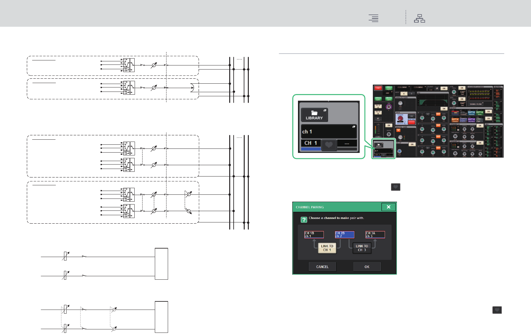This screenshot has height=336, width=531.
Task: Click CANCEL in the Channel Pairing dialog
Action: pyautogui.click(x=322, y=267)
